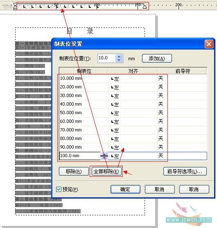Click the 前导符 column header
Viewport: 217px width, 228px height.
(182, 71)
